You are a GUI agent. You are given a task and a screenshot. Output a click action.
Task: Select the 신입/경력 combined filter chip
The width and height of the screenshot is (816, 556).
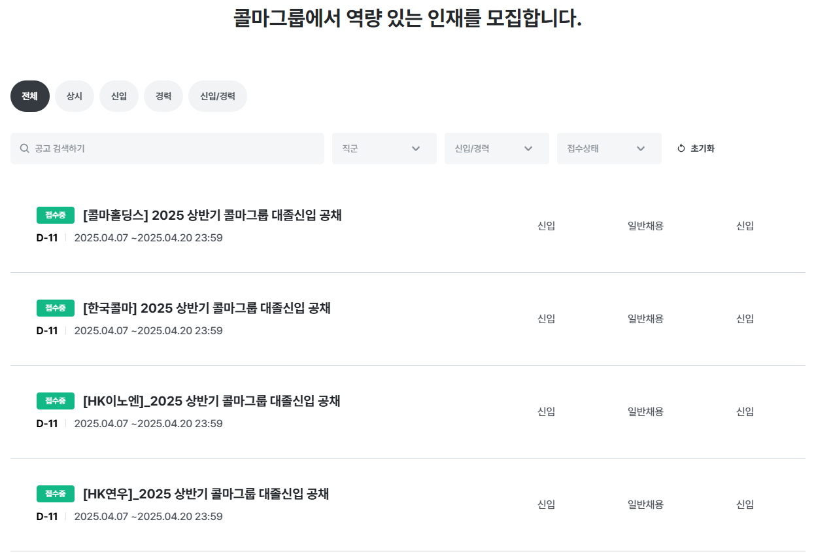tap(218, 96)
